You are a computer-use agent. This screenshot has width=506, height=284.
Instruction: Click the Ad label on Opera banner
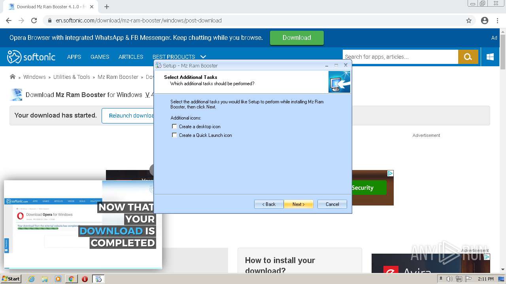click(x=494, y=38)
